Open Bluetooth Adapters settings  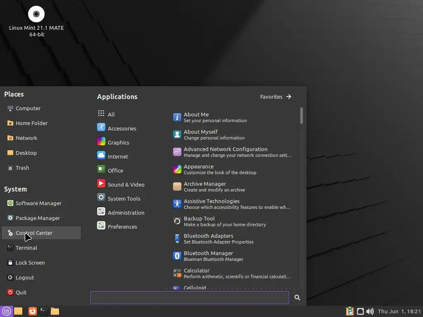232,239
